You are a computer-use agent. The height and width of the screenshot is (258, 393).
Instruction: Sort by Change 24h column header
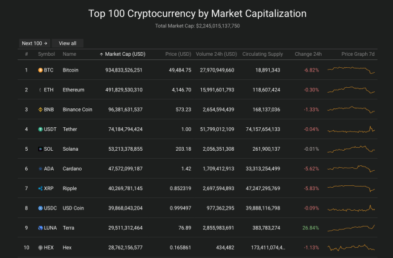[x=307, y=55]
